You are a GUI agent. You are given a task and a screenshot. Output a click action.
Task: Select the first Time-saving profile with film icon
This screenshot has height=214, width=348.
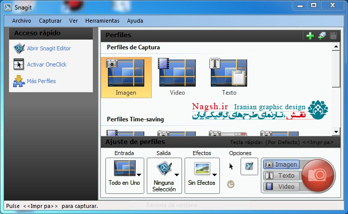(x=126, y=133)
